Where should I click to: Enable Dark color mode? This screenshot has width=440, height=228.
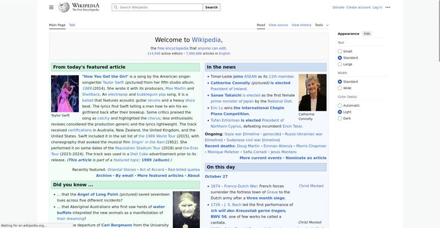pos(340,118)
